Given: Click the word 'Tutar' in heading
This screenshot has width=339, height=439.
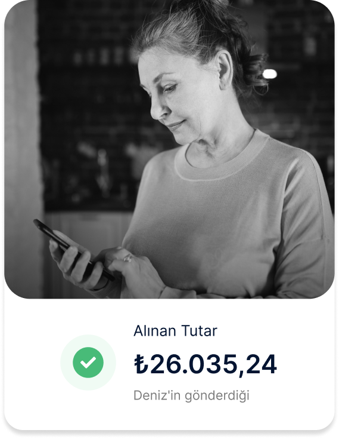Looking at the screenshot, I should [199, 331].
